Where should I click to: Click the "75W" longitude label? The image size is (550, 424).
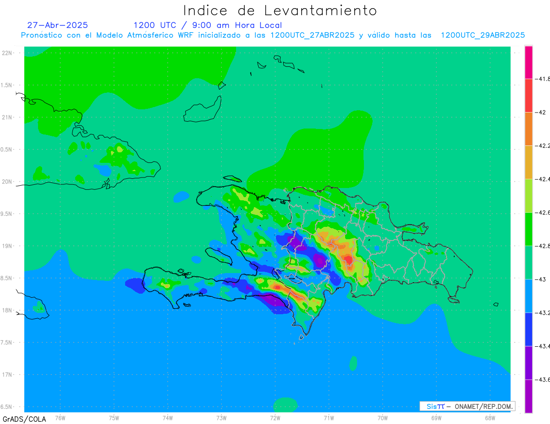(x=114, y=418)
